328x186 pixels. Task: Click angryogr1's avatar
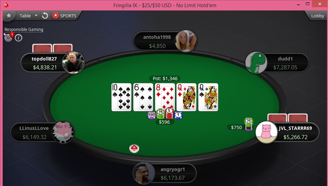tap(144, 173)
